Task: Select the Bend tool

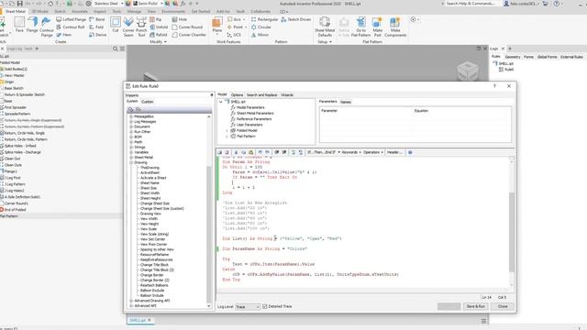Action: [x=97, y=19]
